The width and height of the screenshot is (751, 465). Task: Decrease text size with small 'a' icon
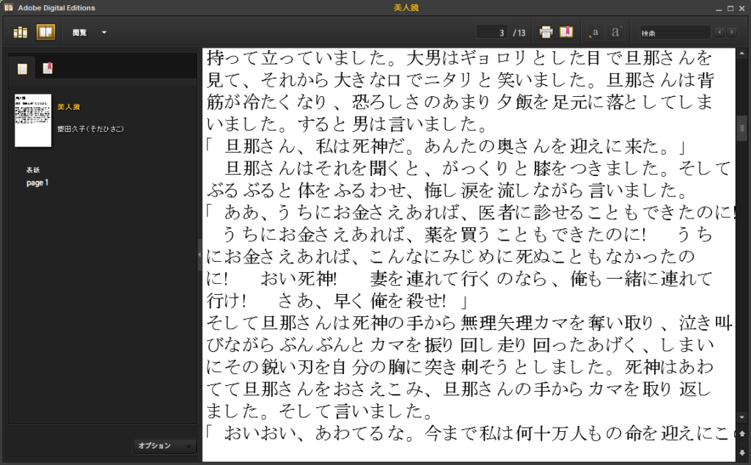(x=594, y=32)
